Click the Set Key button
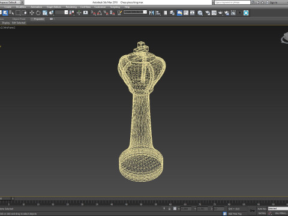The width and height of the screenshot is (288, 216). point(262,214)
